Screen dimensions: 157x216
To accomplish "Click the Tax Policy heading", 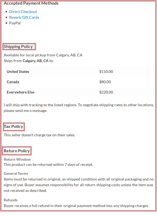I will click(x=13, y=127).
